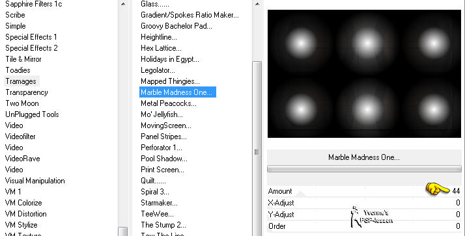Choose Gradient/Spokes Ratio Maker filter

(x=190, y=15)
